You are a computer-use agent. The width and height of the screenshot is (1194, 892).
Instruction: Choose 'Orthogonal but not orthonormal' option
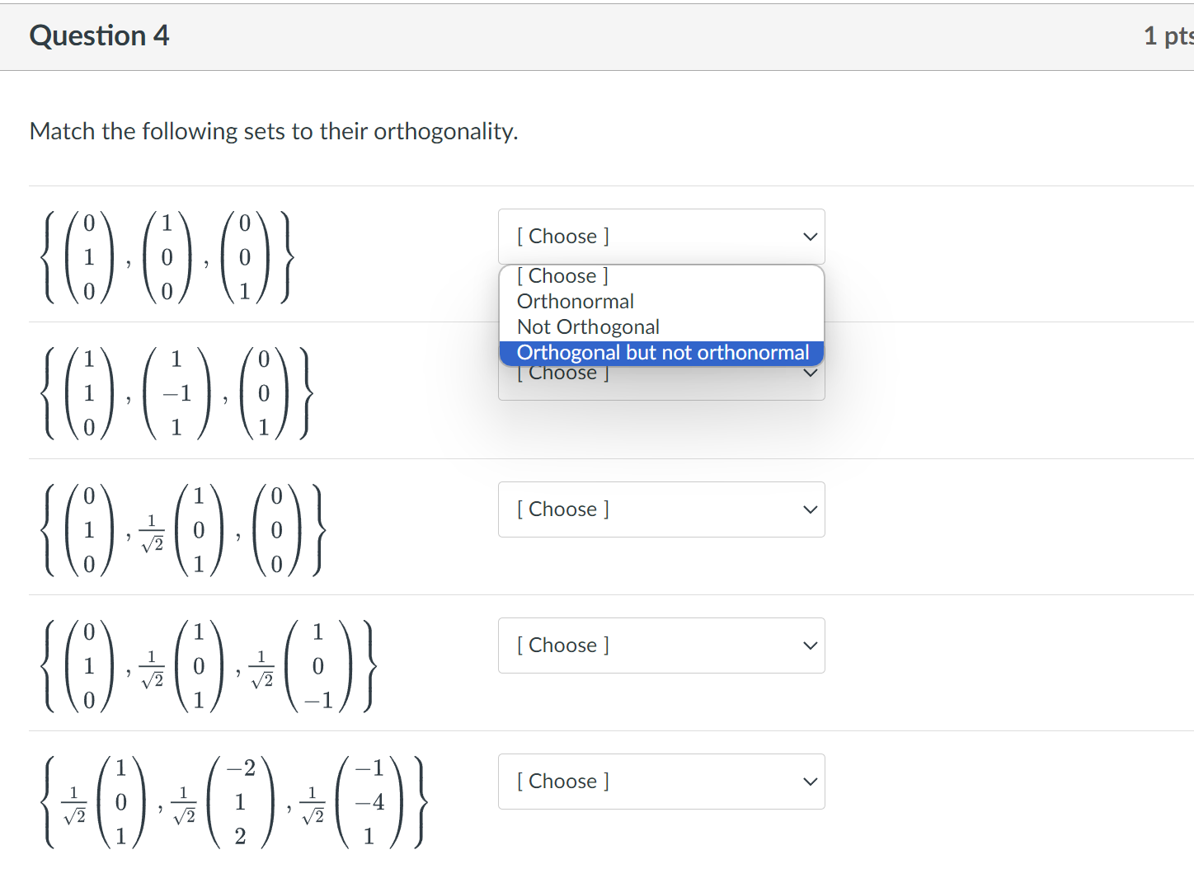click(661, 352)
